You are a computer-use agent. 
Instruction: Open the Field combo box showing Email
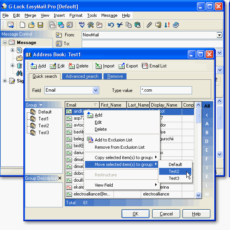coord(72,90)
